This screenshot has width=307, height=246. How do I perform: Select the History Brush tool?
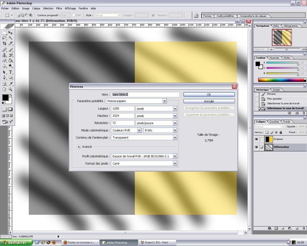point(10,55)
